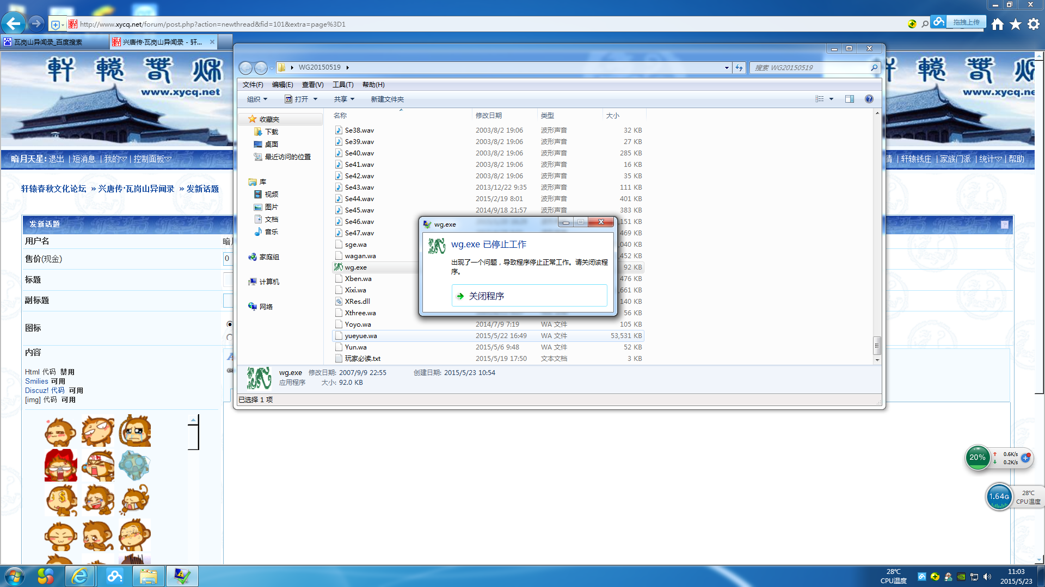The height and width of the screenshot is (587, 1045).
Task: Open the 查看(V) menu
Action: pos(312,84)
